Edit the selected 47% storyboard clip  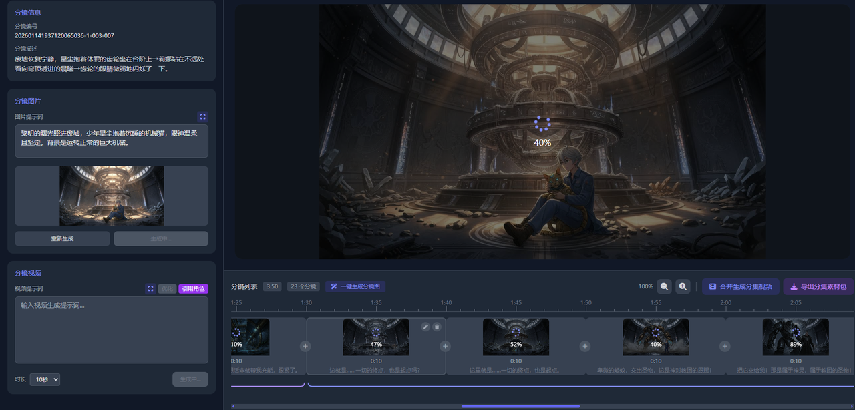point(425,327)
